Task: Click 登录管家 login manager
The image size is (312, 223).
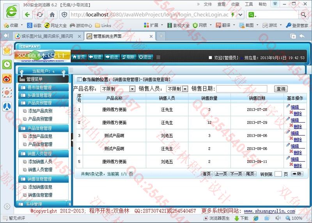Action: (x=297, y=25)
